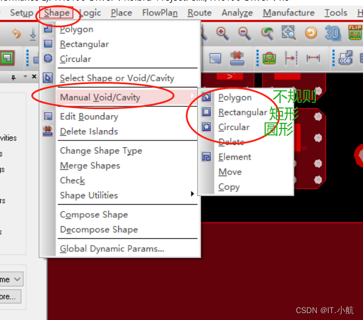
Task: Choose Element in Manual Void/Cavity submenu
Action: click(x=247, y=157)
